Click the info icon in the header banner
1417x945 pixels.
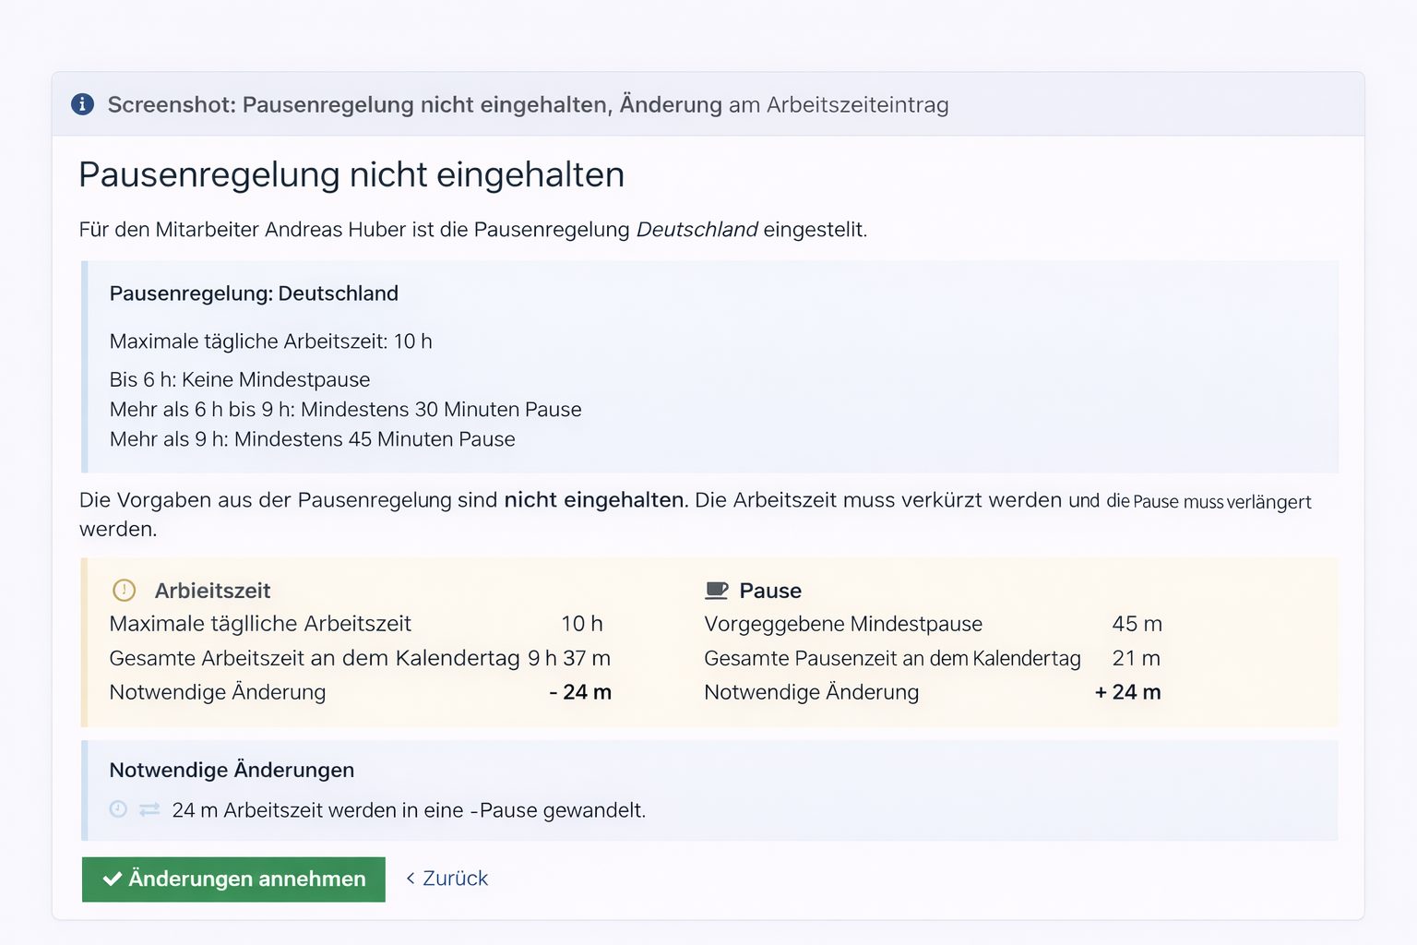82,104
